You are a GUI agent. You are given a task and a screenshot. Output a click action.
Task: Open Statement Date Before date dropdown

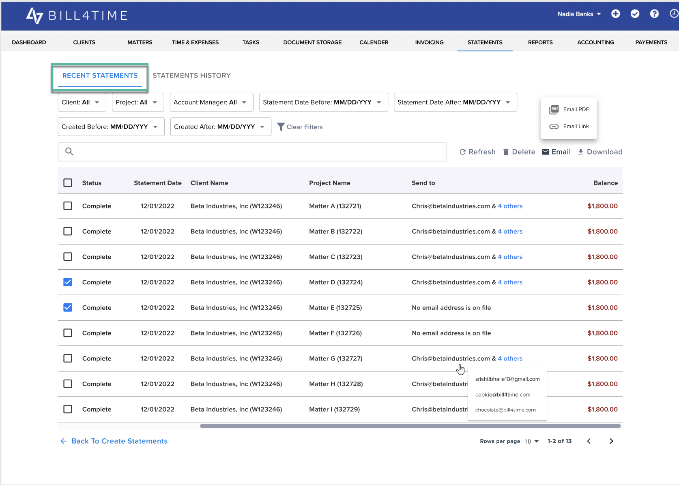[324, 102]
